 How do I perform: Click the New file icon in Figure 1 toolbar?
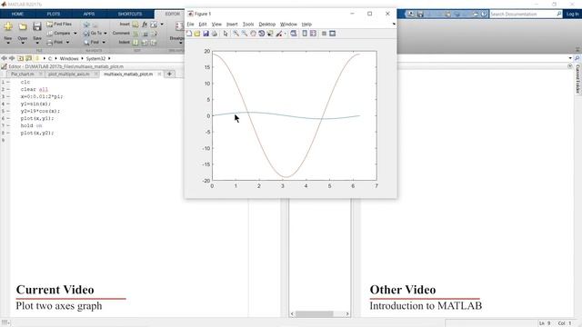click(189, 34)
